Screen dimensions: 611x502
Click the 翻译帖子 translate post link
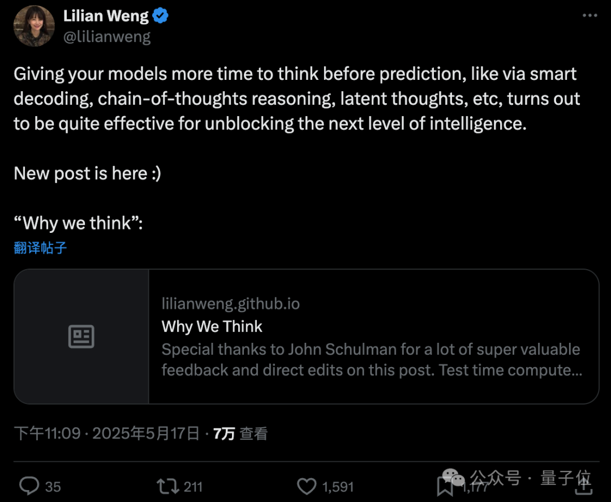click(41, 248)
